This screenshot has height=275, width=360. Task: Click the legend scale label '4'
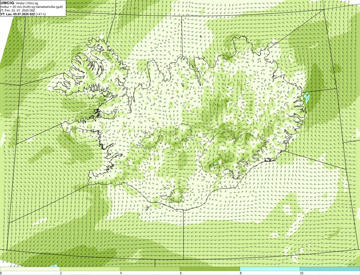[121, 273]
